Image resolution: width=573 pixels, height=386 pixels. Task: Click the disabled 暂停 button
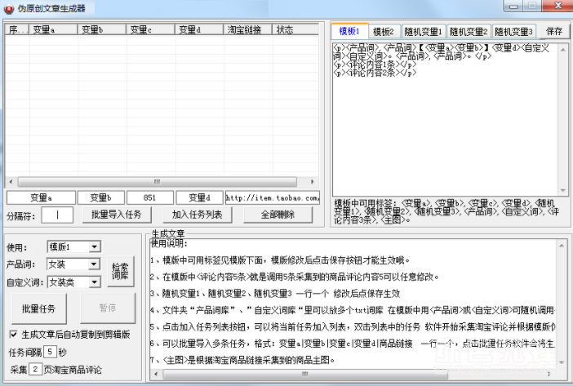(108, 308)
